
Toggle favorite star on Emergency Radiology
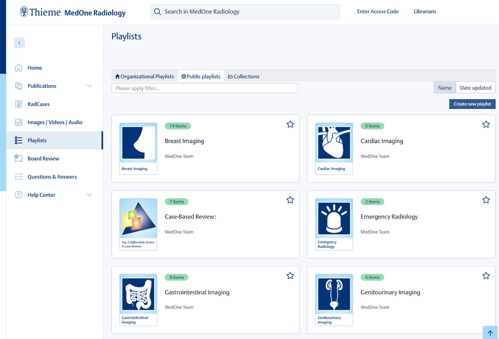[x=486, y=200]
